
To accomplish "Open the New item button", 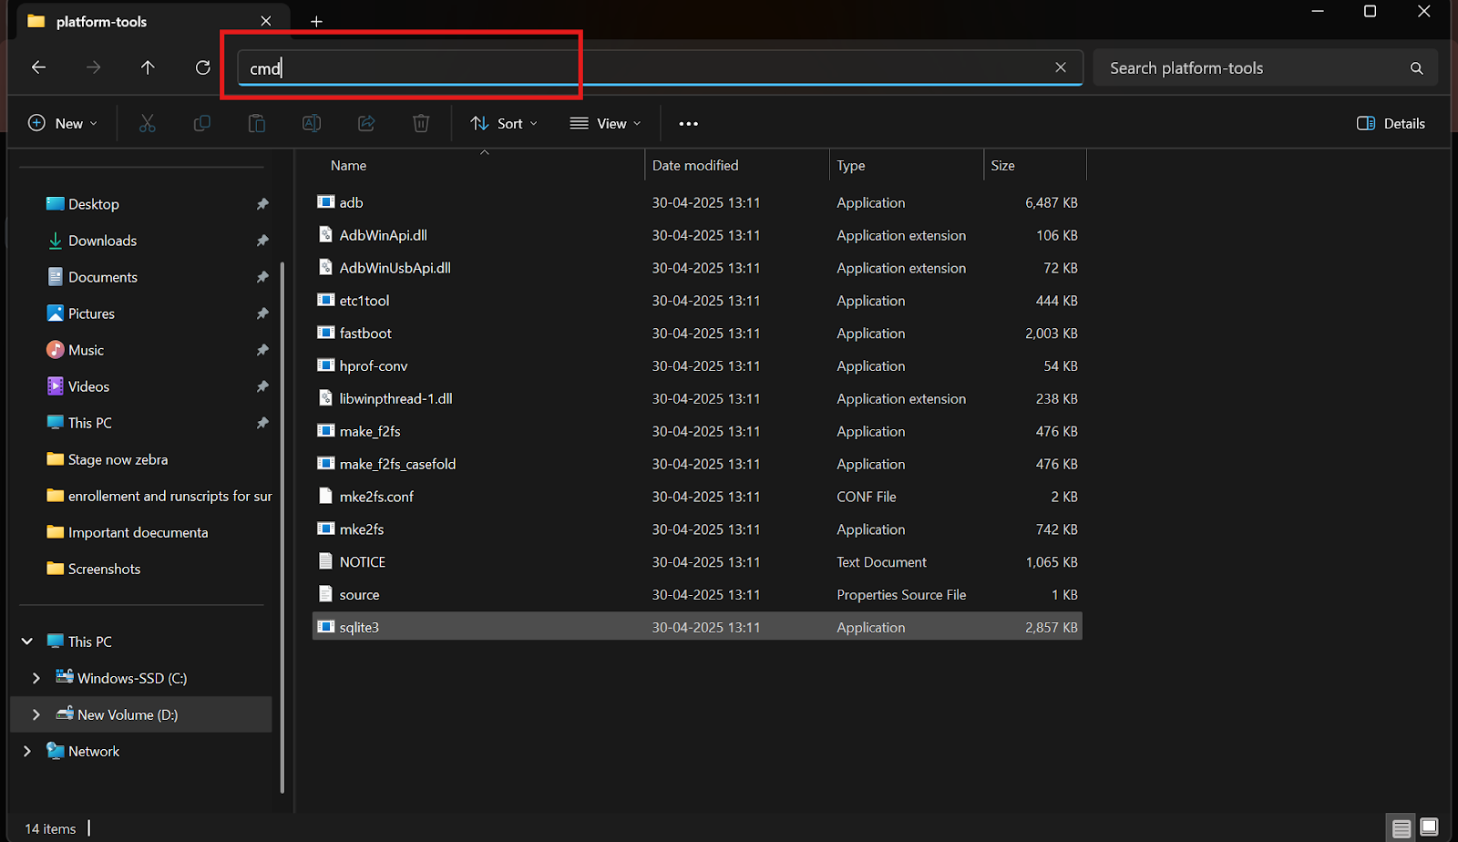I will [x=63, y=124].
